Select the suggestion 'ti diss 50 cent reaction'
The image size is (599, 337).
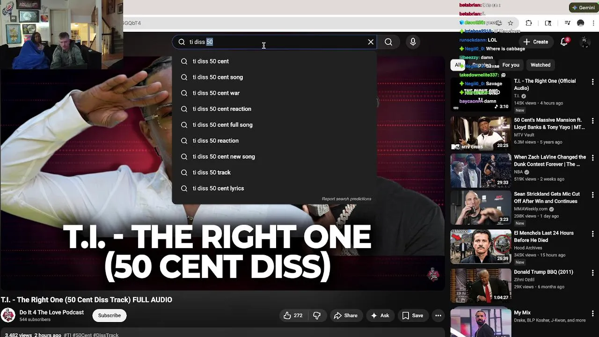coord(274,109)
